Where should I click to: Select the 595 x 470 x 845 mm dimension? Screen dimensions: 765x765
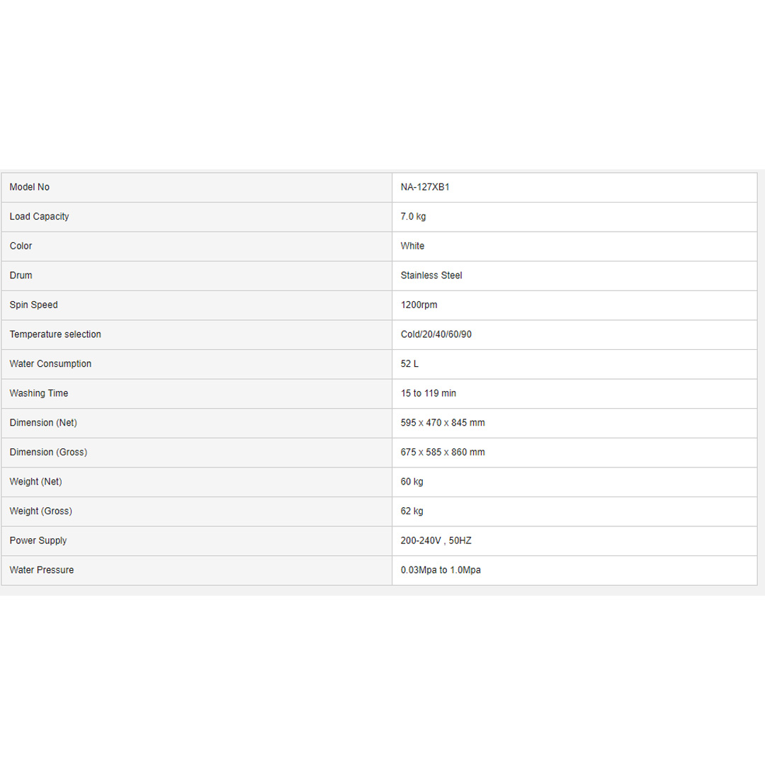[443, 423]
